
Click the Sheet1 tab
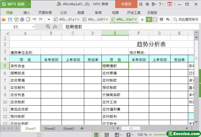(30, 129)
